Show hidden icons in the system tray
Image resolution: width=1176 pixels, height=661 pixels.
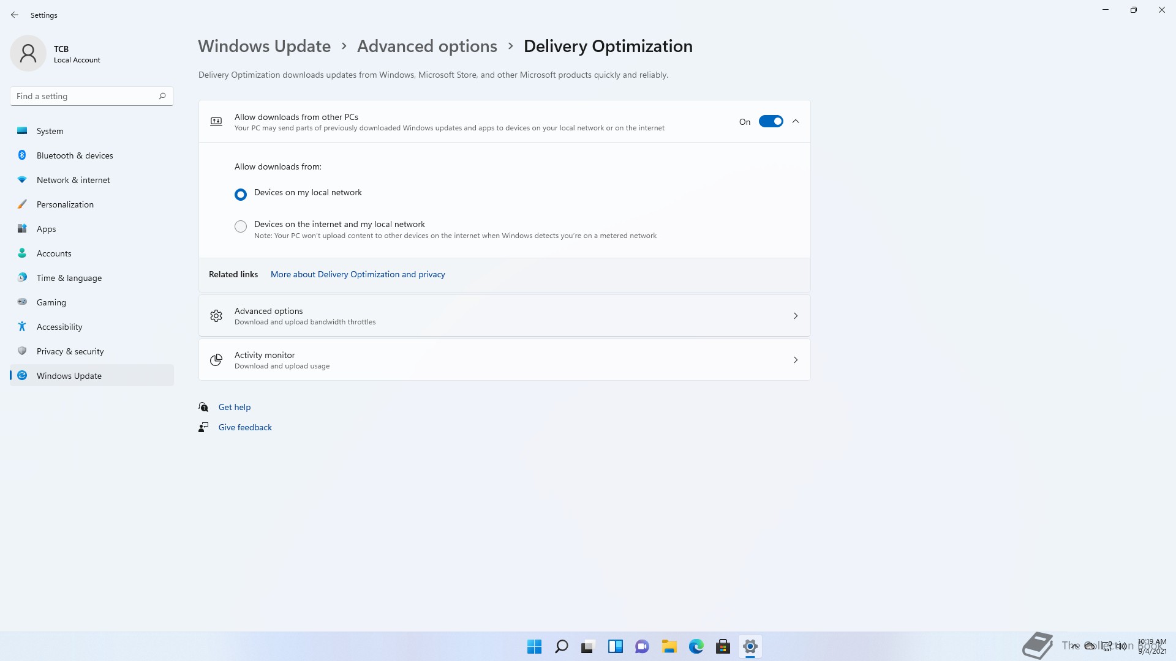coord(1075,646)
